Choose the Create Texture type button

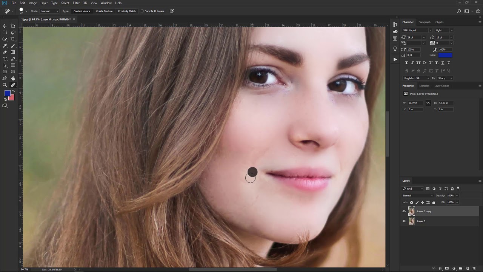pyautogui.click(x=104, y=11)
